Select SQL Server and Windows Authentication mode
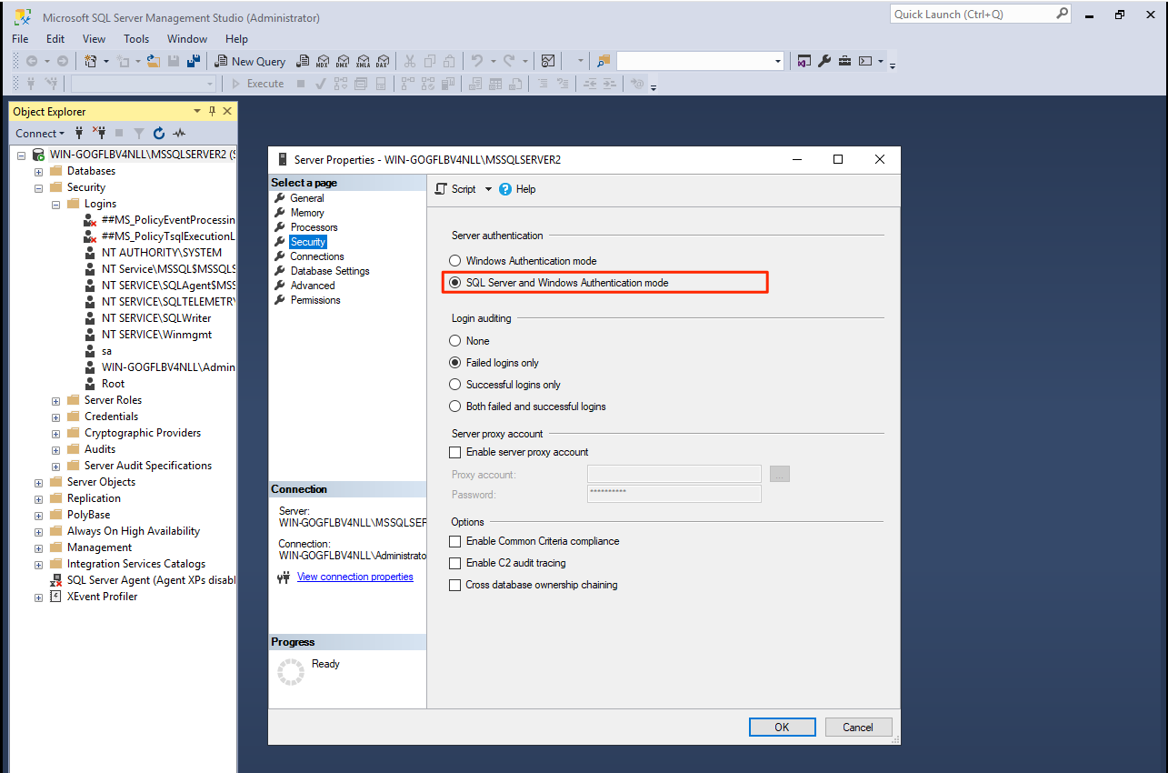Image resolution: width=1168 pixels, height=773 pixels. point(455,283)
